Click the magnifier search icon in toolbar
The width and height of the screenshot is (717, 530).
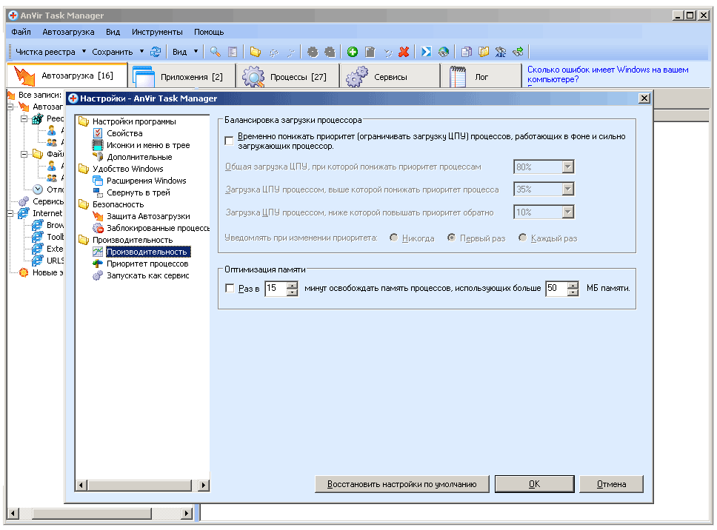215,52
